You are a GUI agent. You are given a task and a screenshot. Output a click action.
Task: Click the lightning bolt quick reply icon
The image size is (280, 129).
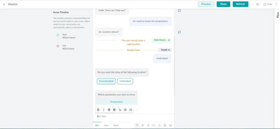148,125
